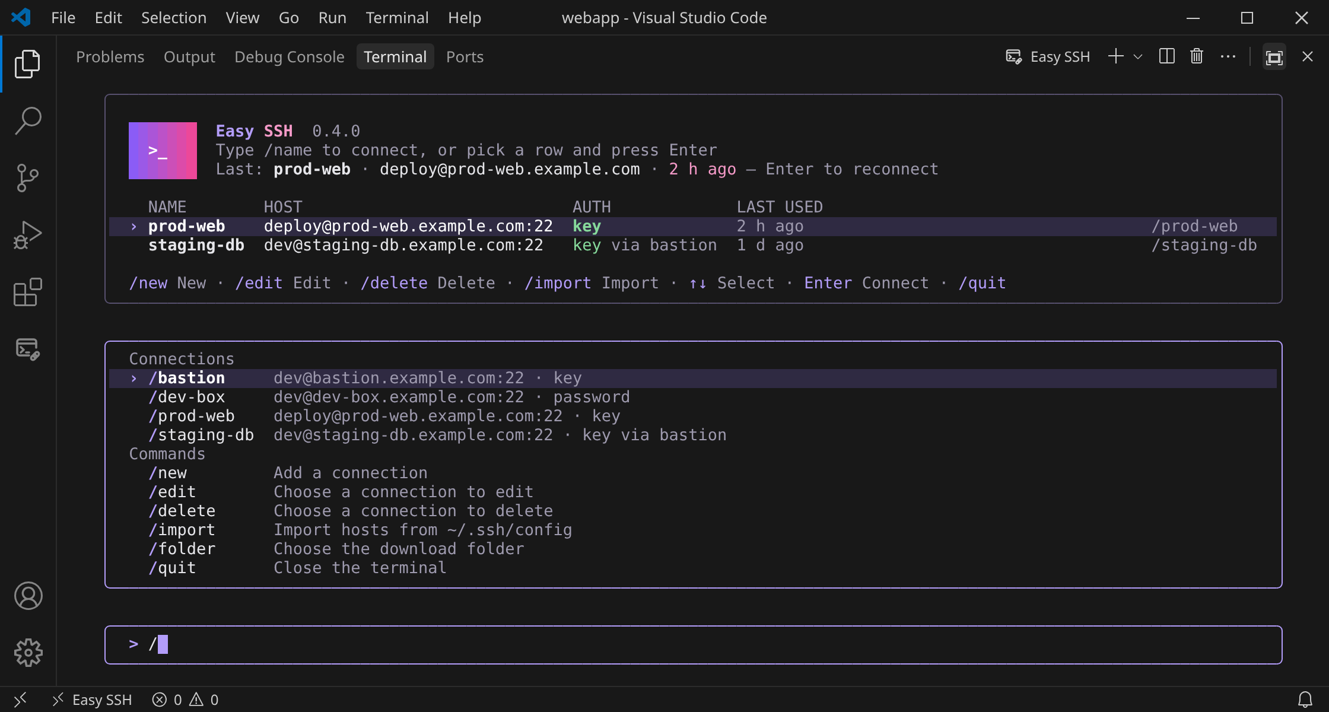Open the View menu
The image size is (1329, 712).
pyautogui.click(x=243, y=18)
